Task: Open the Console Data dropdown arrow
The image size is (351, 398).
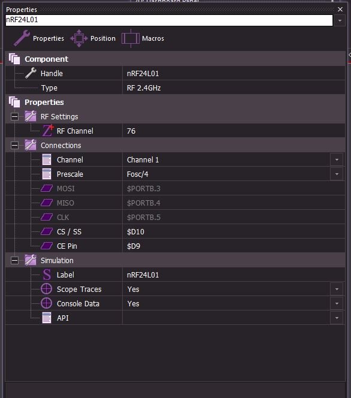Action: tap(337, 303)
